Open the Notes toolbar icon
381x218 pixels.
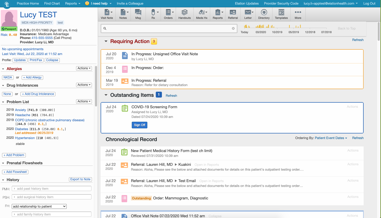point(123,14)
